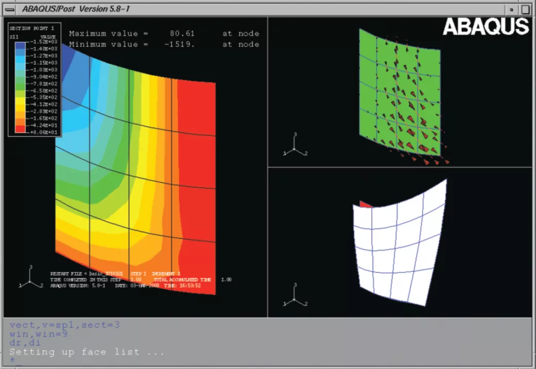The height and width of the screenshot is (369, 536).
Task: Open the window menu button in title bar
Action: pyautogui.click(x=9, y=8)
